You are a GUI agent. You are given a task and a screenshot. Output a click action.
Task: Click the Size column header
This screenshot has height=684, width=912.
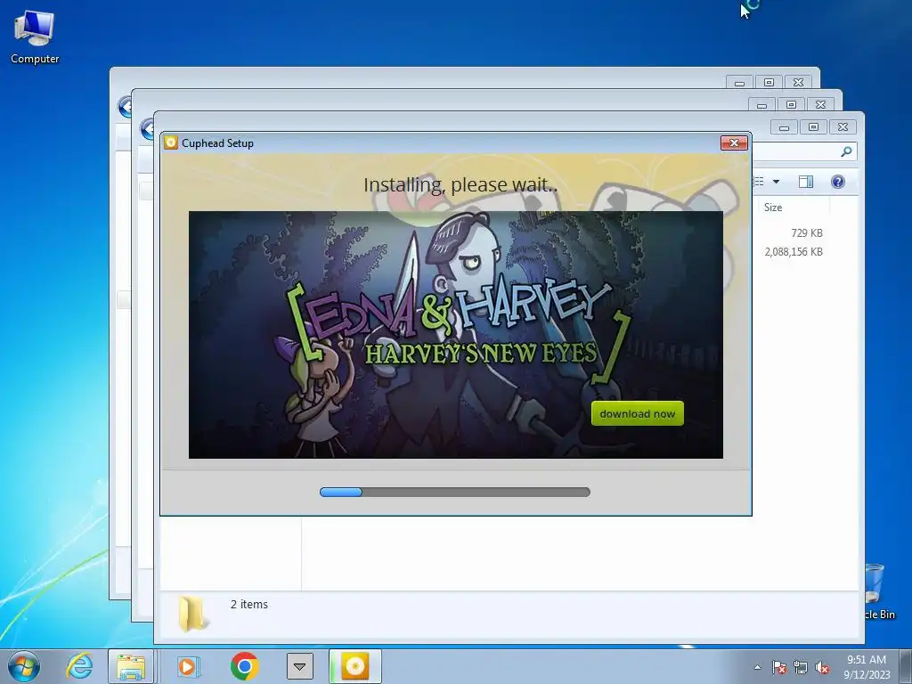coord(773,207)
